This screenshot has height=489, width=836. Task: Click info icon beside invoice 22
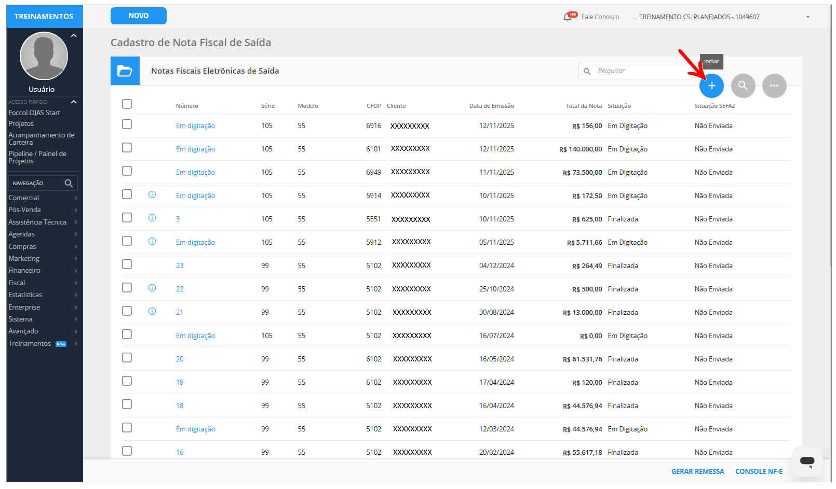click(152, 288)
